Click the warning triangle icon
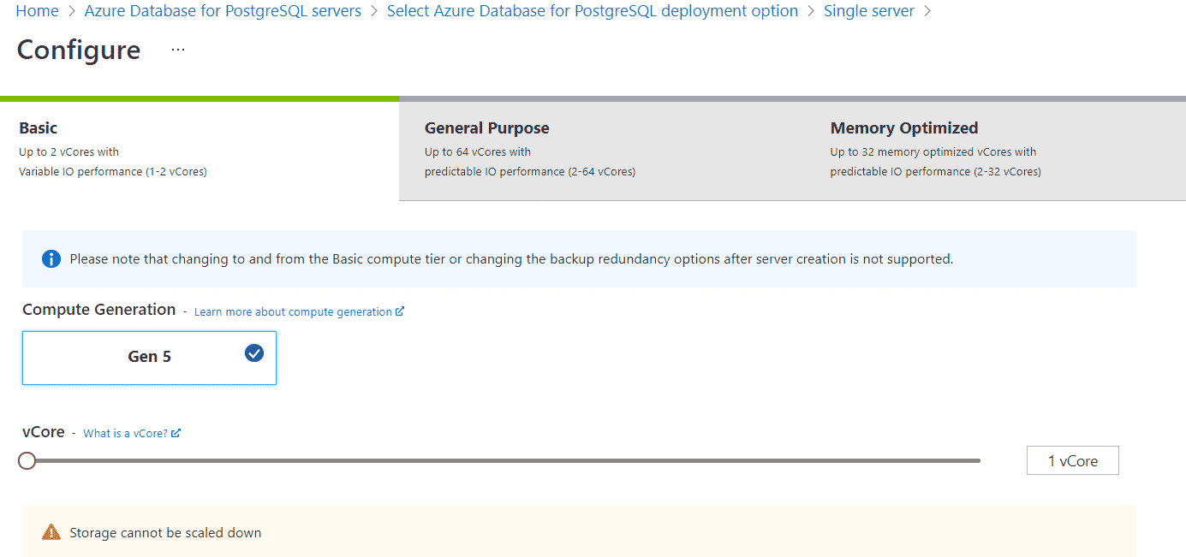 pyautogui.click(x=51, y=531)
